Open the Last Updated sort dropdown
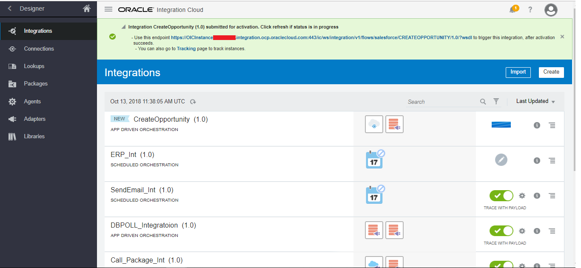The height and width of the screenshot is (268, 581). click(535, 101)
